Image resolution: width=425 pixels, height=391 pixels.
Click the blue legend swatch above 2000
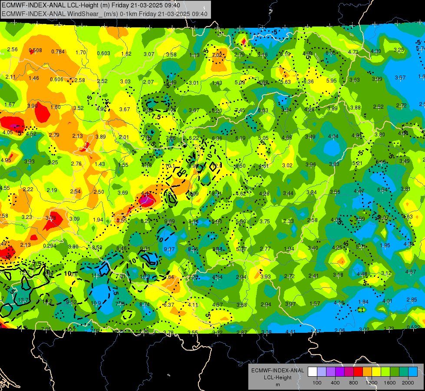[x=413, y=372]
